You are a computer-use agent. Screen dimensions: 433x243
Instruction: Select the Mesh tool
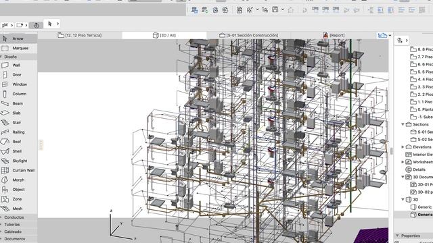(x=18, y=209)
